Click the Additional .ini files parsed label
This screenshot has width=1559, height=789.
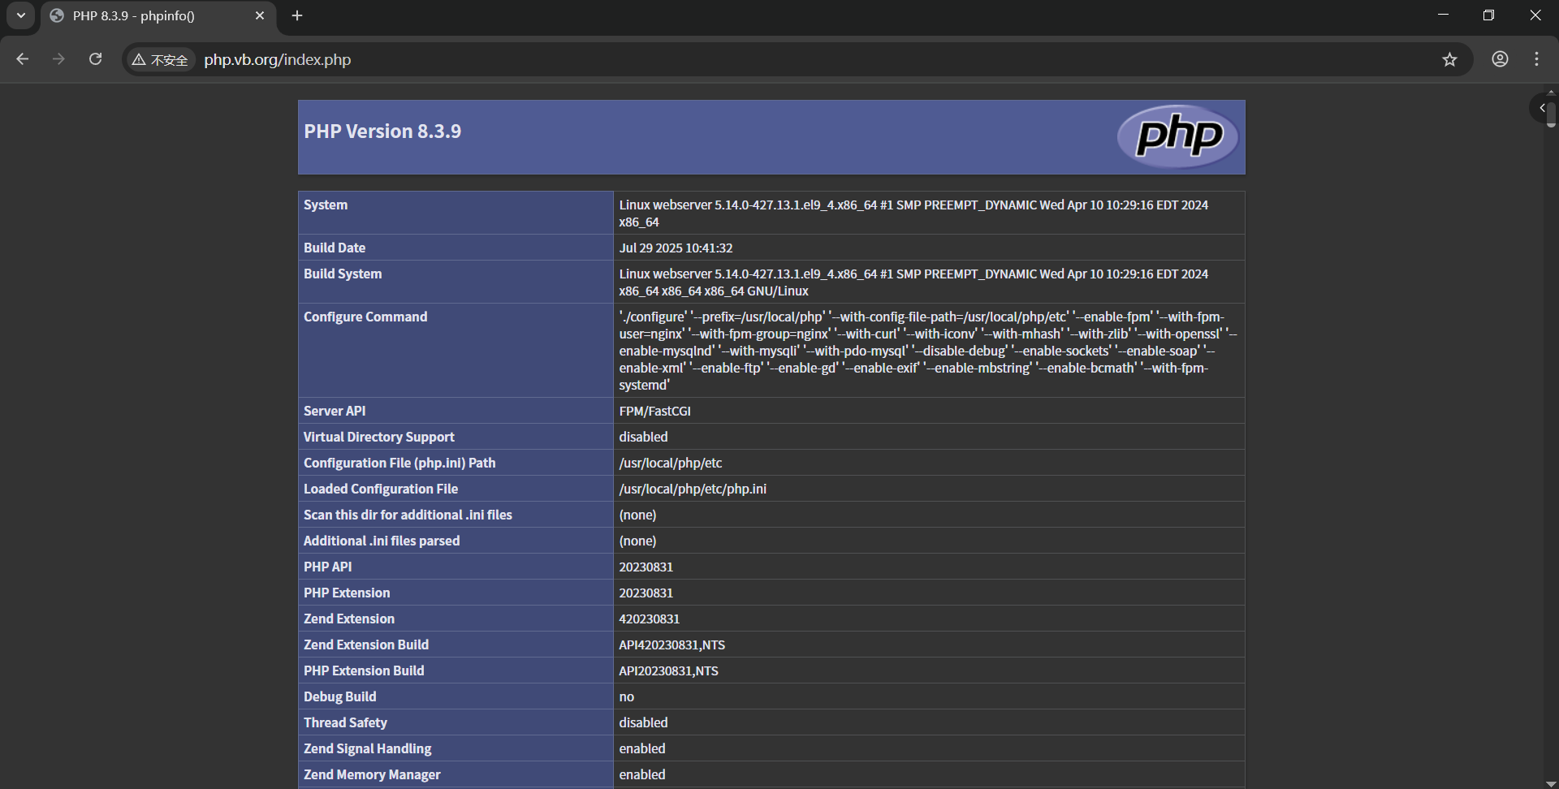pyautogui.click(x=382, y=541)
